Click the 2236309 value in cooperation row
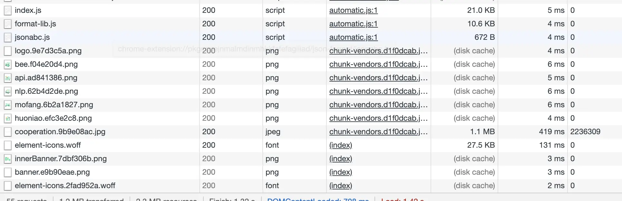Screen dimensions: 622x201 click(x=585, y=132)
